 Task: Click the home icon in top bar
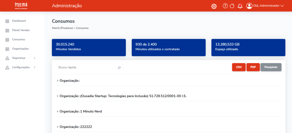click(x=232, y=6)
